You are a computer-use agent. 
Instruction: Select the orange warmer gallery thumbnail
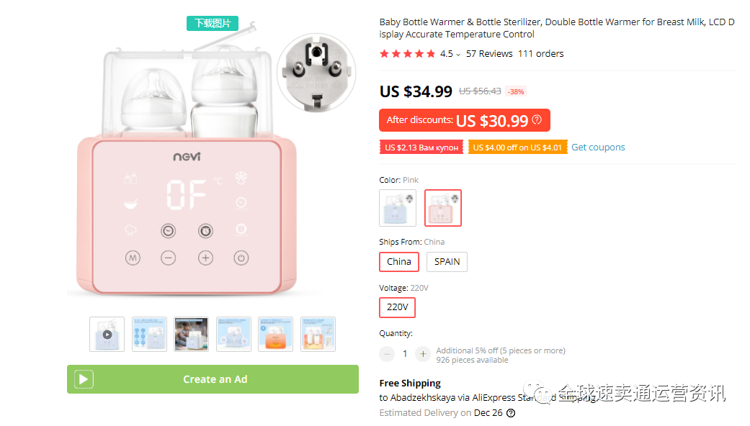click(x=276, y=334)
